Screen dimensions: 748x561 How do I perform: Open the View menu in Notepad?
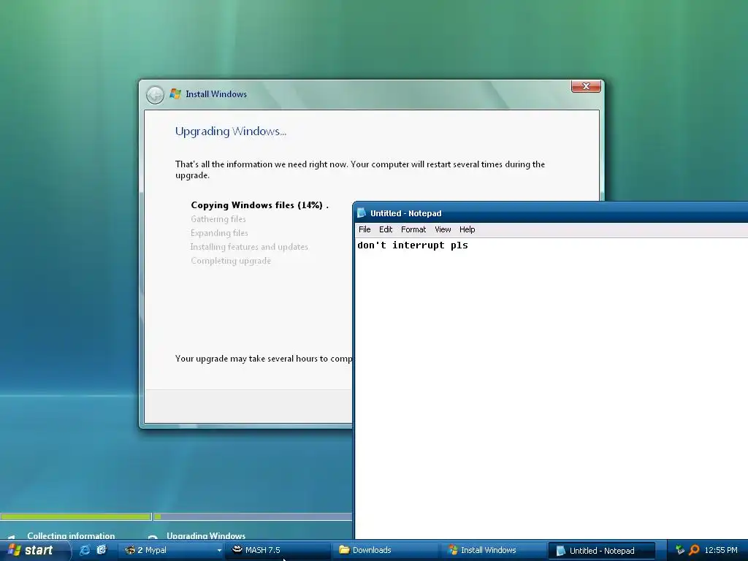[443, 229]
